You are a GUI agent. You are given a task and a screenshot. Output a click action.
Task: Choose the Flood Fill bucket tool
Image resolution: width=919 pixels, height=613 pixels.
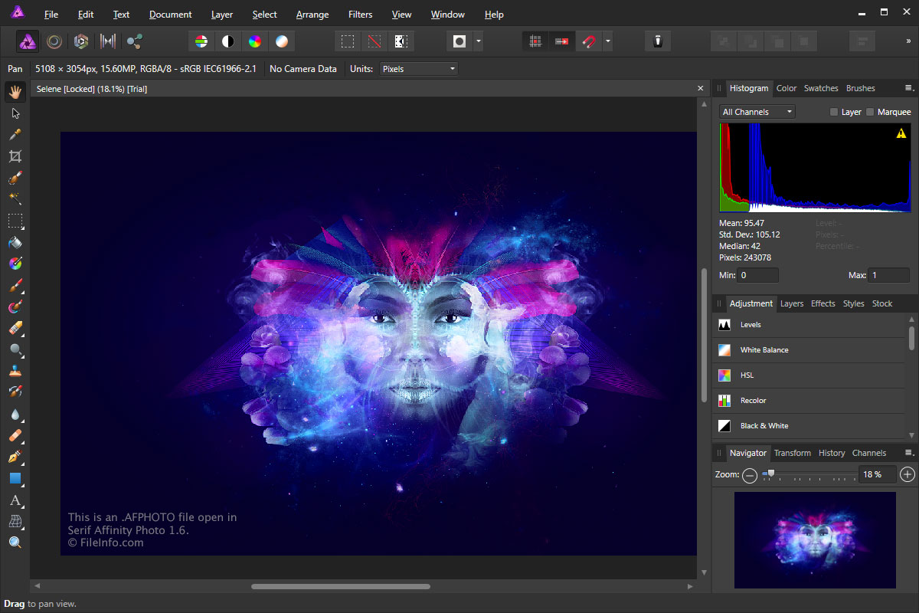pos(15,243)
